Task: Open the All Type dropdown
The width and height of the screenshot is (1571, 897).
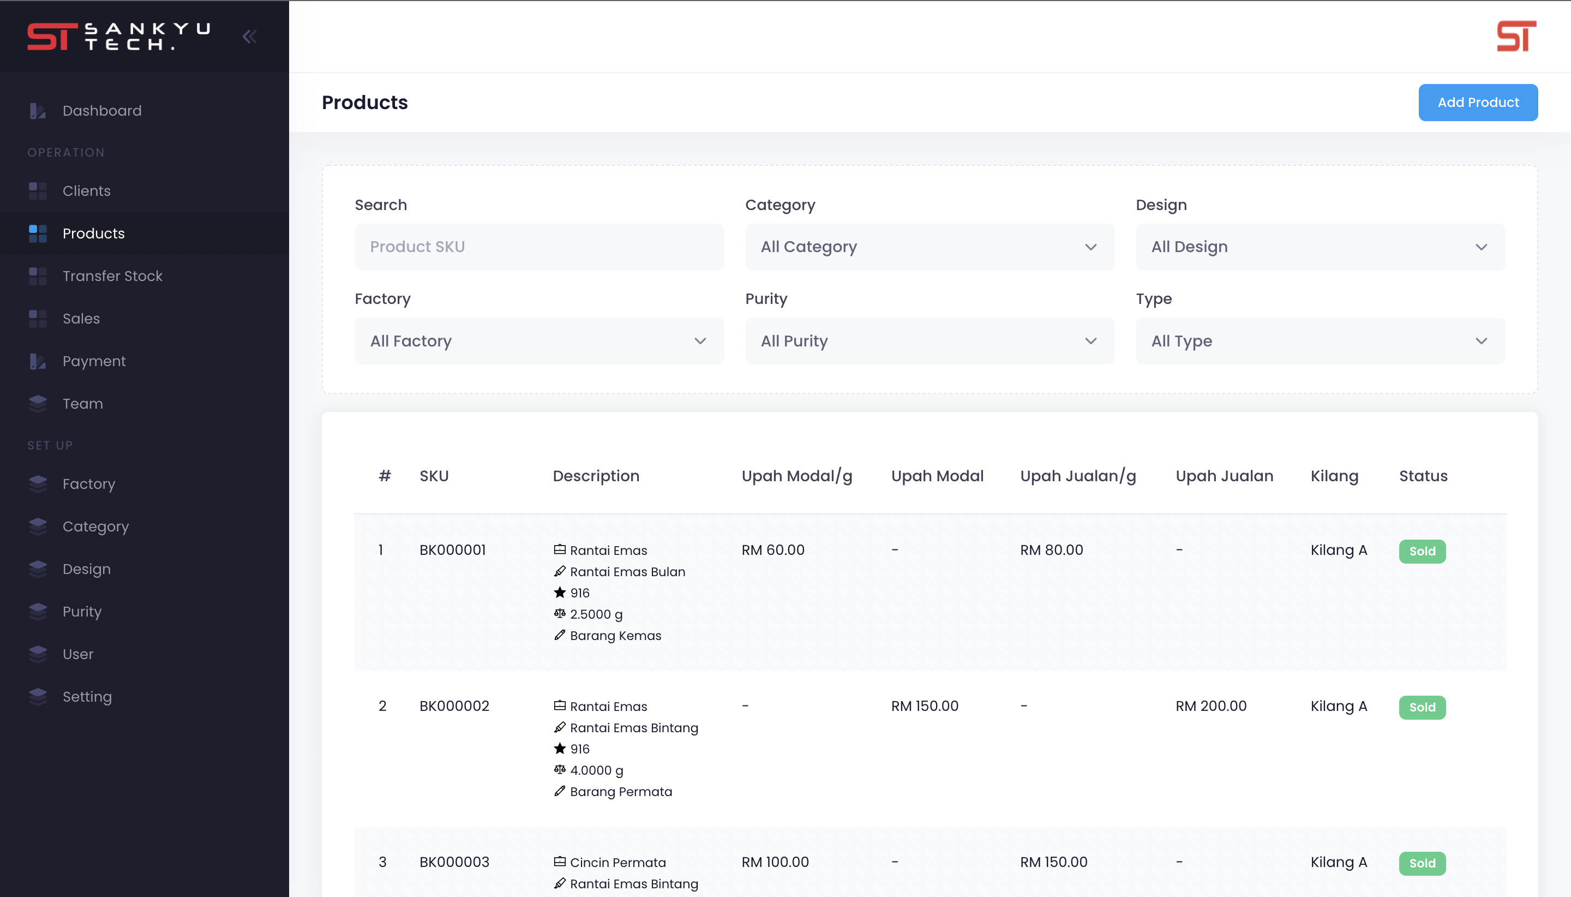Action: (1320, 340)
